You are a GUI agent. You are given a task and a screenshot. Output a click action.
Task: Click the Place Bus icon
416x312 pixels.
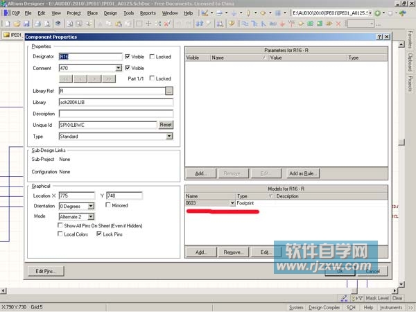pos(254,24)
